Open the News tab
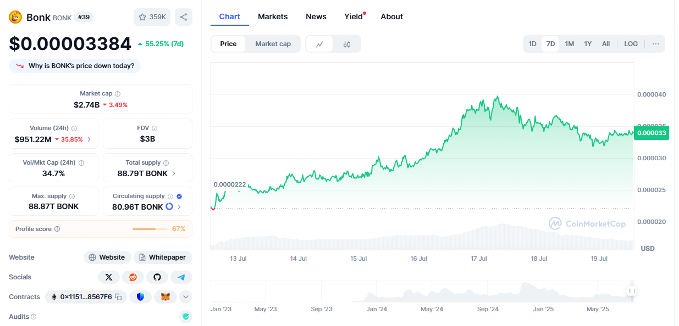The image size is (679, 326). [x=316, y=16]
